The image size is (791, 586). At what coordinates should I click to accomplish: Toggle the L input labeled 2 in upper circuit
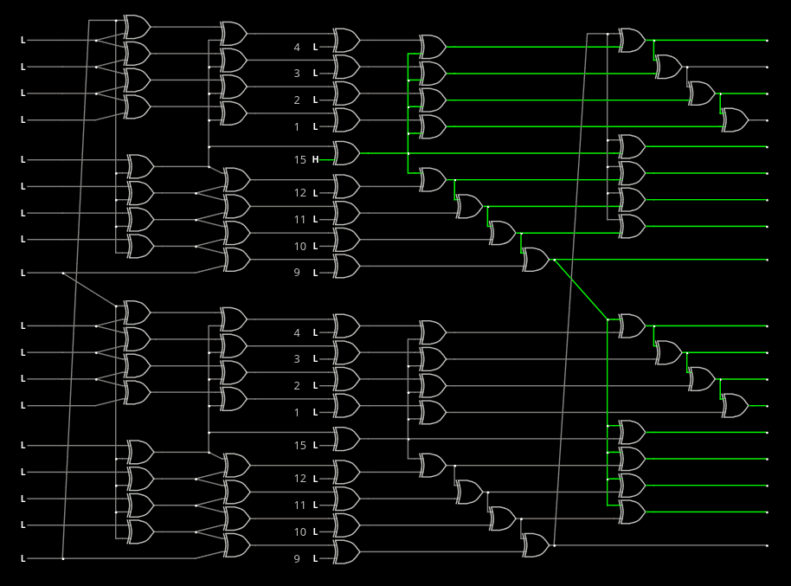pyautogui.click(x=315, y=100)
